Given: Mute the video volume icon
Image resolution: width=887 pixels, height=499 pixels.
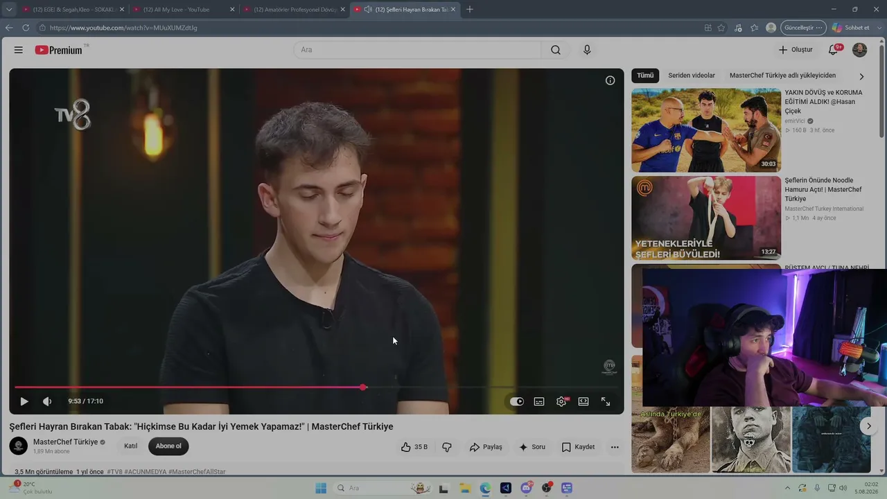Looking at the screenshot, I should click(47, 401).
